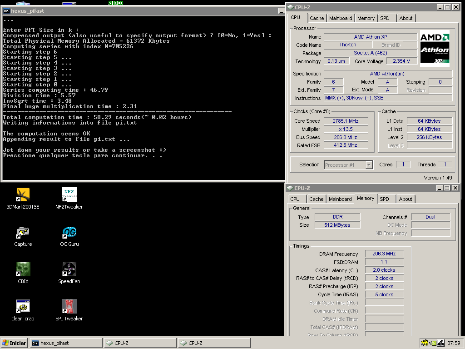Click the Version 1.49 label
The width and height of the screenshot is (465, 349).
tap(438, 178)
